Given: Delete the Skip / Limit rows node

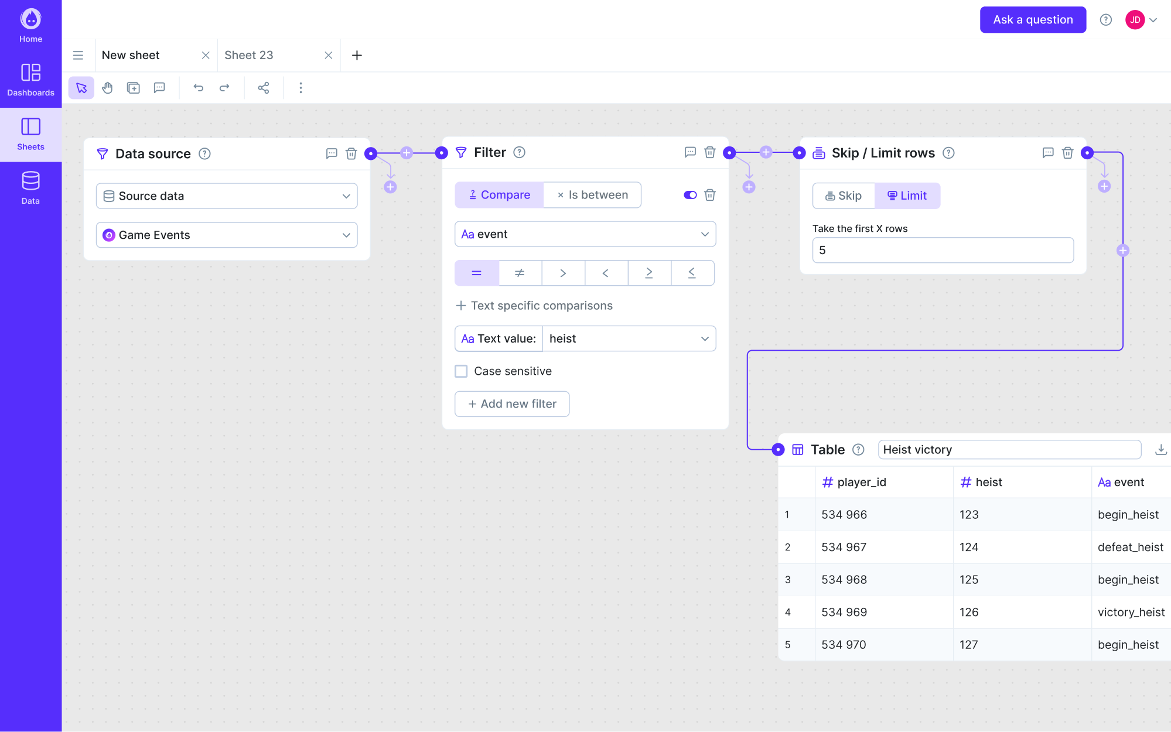Looking at the screenshot, I should pos(1067,153).
